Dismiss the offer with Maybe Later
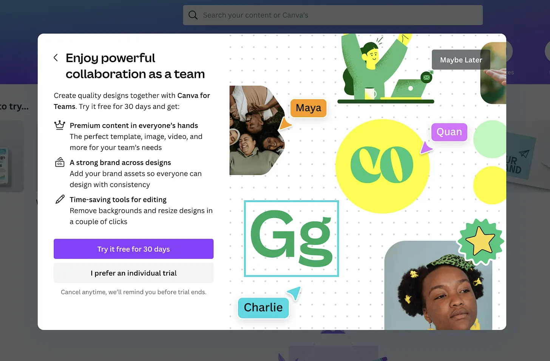This screenshot has width=550, height=361. tap(461, 60)
